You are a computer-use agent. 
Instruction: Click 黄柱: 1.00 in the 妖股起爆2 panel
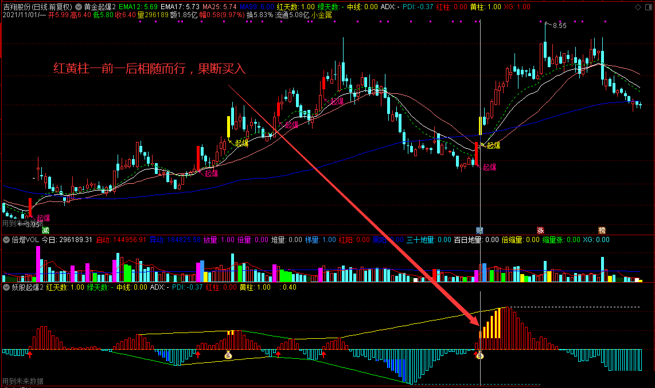tap(255, 287)
